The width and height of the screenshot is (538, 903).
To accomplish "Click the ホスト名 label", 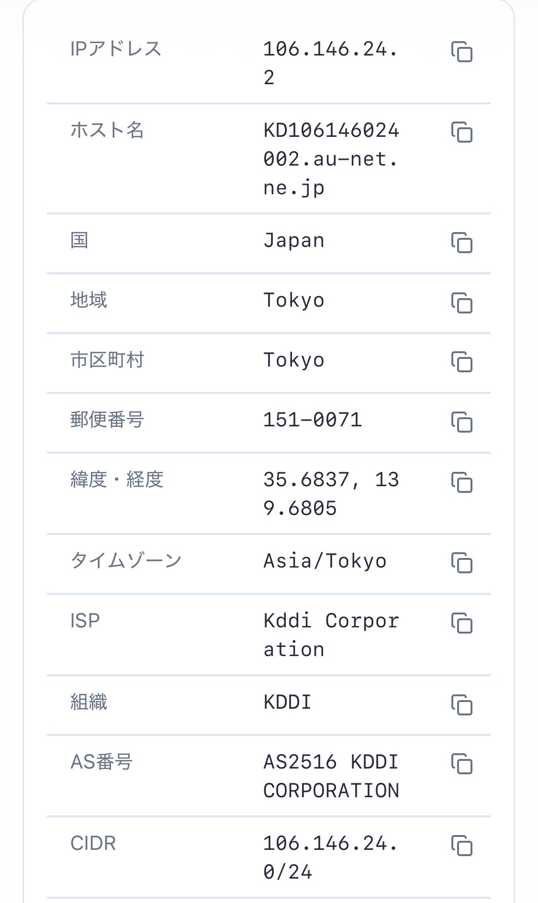I will pos(107,130).
